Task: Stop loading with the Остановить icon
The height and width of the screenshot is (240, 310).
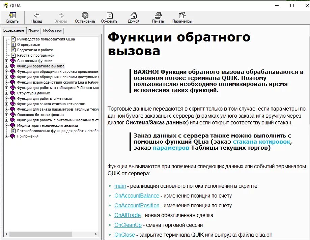Action: click(x=85, y=15)
